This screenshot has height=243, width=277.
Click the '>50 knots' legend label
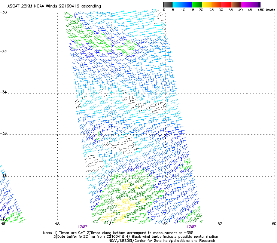tap(266, 10)
